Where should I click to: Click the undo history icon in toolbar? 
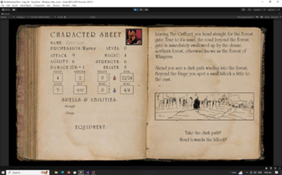click(243, 10)
